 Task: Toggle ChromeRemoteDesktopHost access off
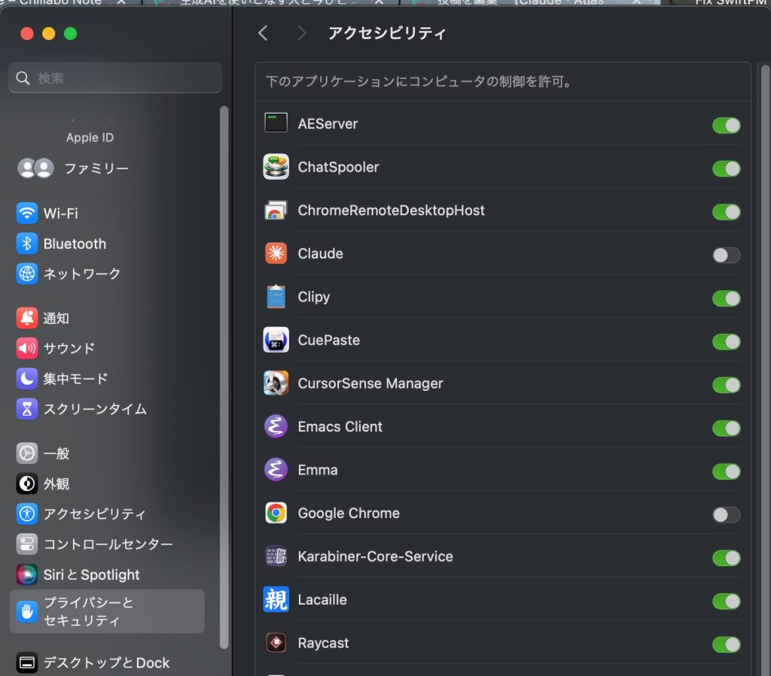727,211
